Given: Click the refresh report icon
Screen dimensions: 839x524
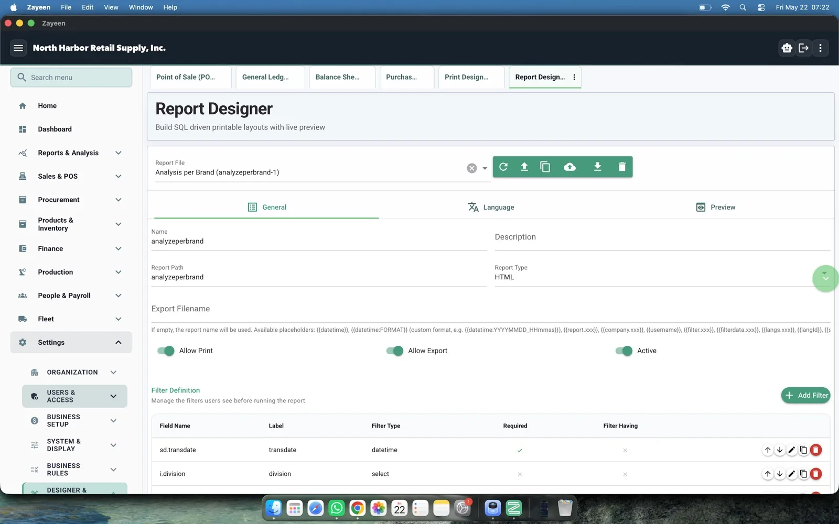Looking at the screenshot, I should click(x=503, y=167).
